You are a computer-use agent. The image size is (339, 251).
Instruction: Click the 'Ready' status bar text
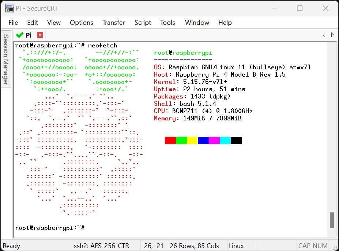coord(11,246)
